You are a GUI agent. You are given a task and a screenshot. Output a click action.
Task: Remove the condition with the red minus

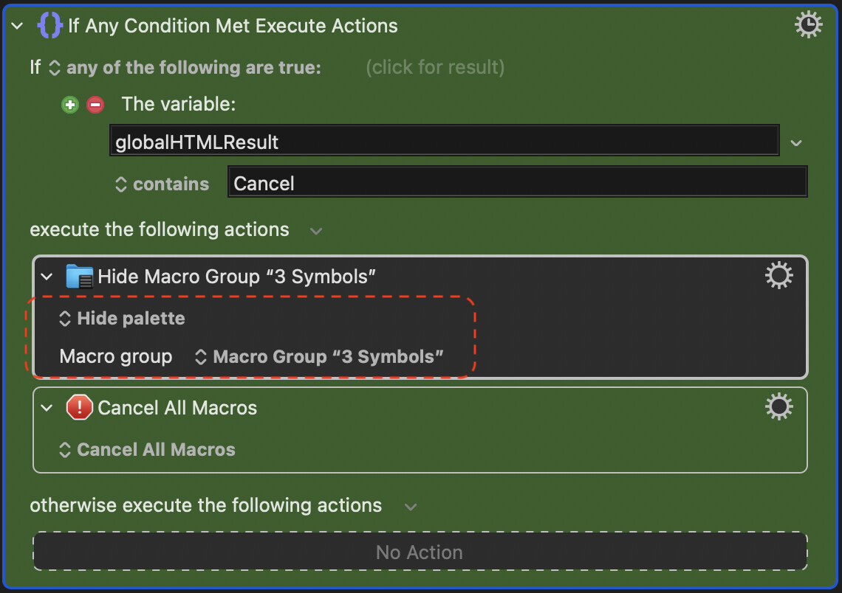pos(95,105)
